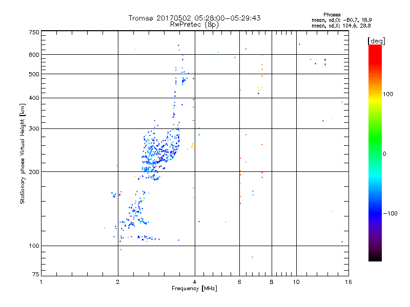Click the x-axis tick label '6'
This screenshot has height=307, width=410.
click(239, 282)
